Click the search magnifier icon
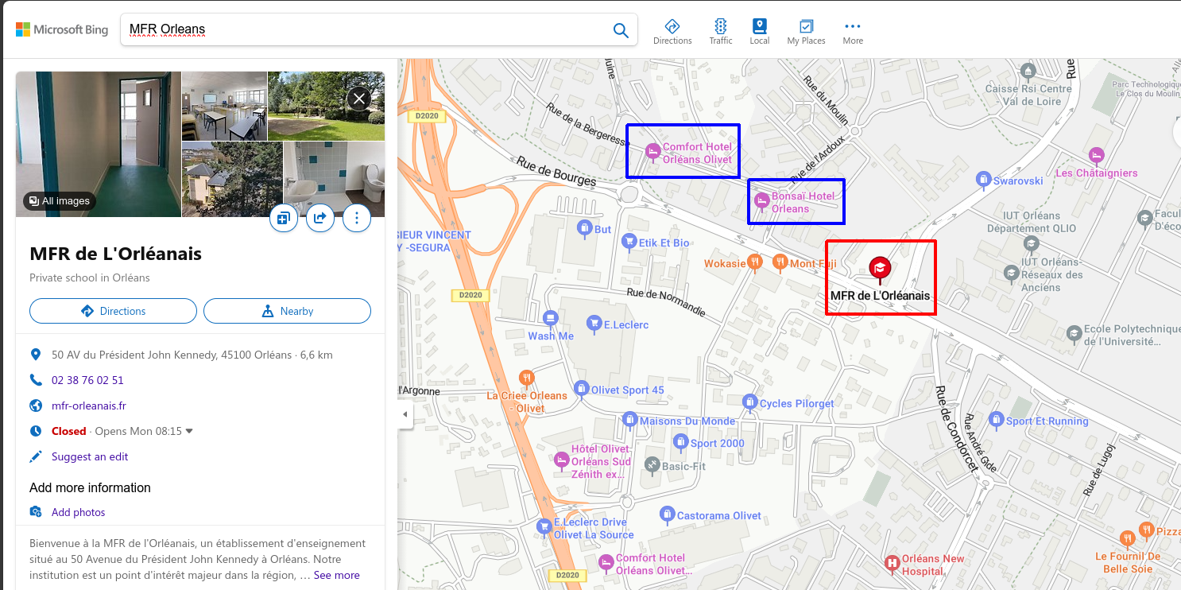The height and width of the screenshot is (590, 1181). pos(621,30)
